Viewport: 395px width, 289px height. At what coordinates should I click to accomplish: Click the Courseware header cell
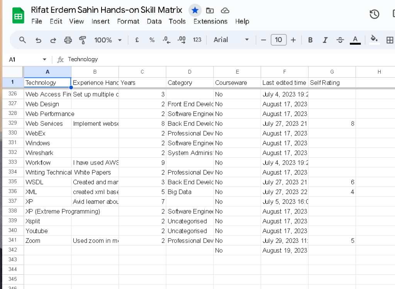(x=237, y=82)
